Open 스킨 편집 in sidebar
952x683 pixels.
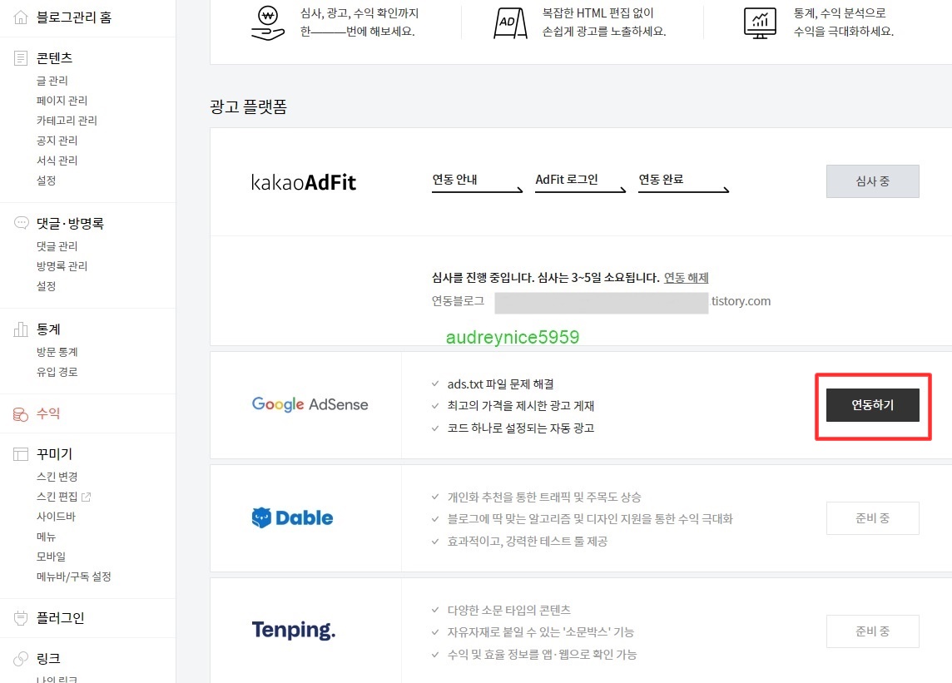[57, 497]
